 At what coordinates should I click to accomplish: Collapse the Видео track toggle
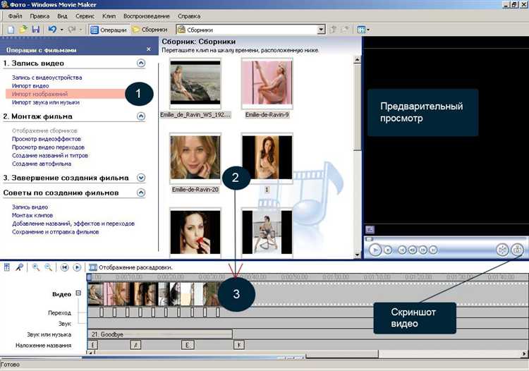tap(78, 293)
